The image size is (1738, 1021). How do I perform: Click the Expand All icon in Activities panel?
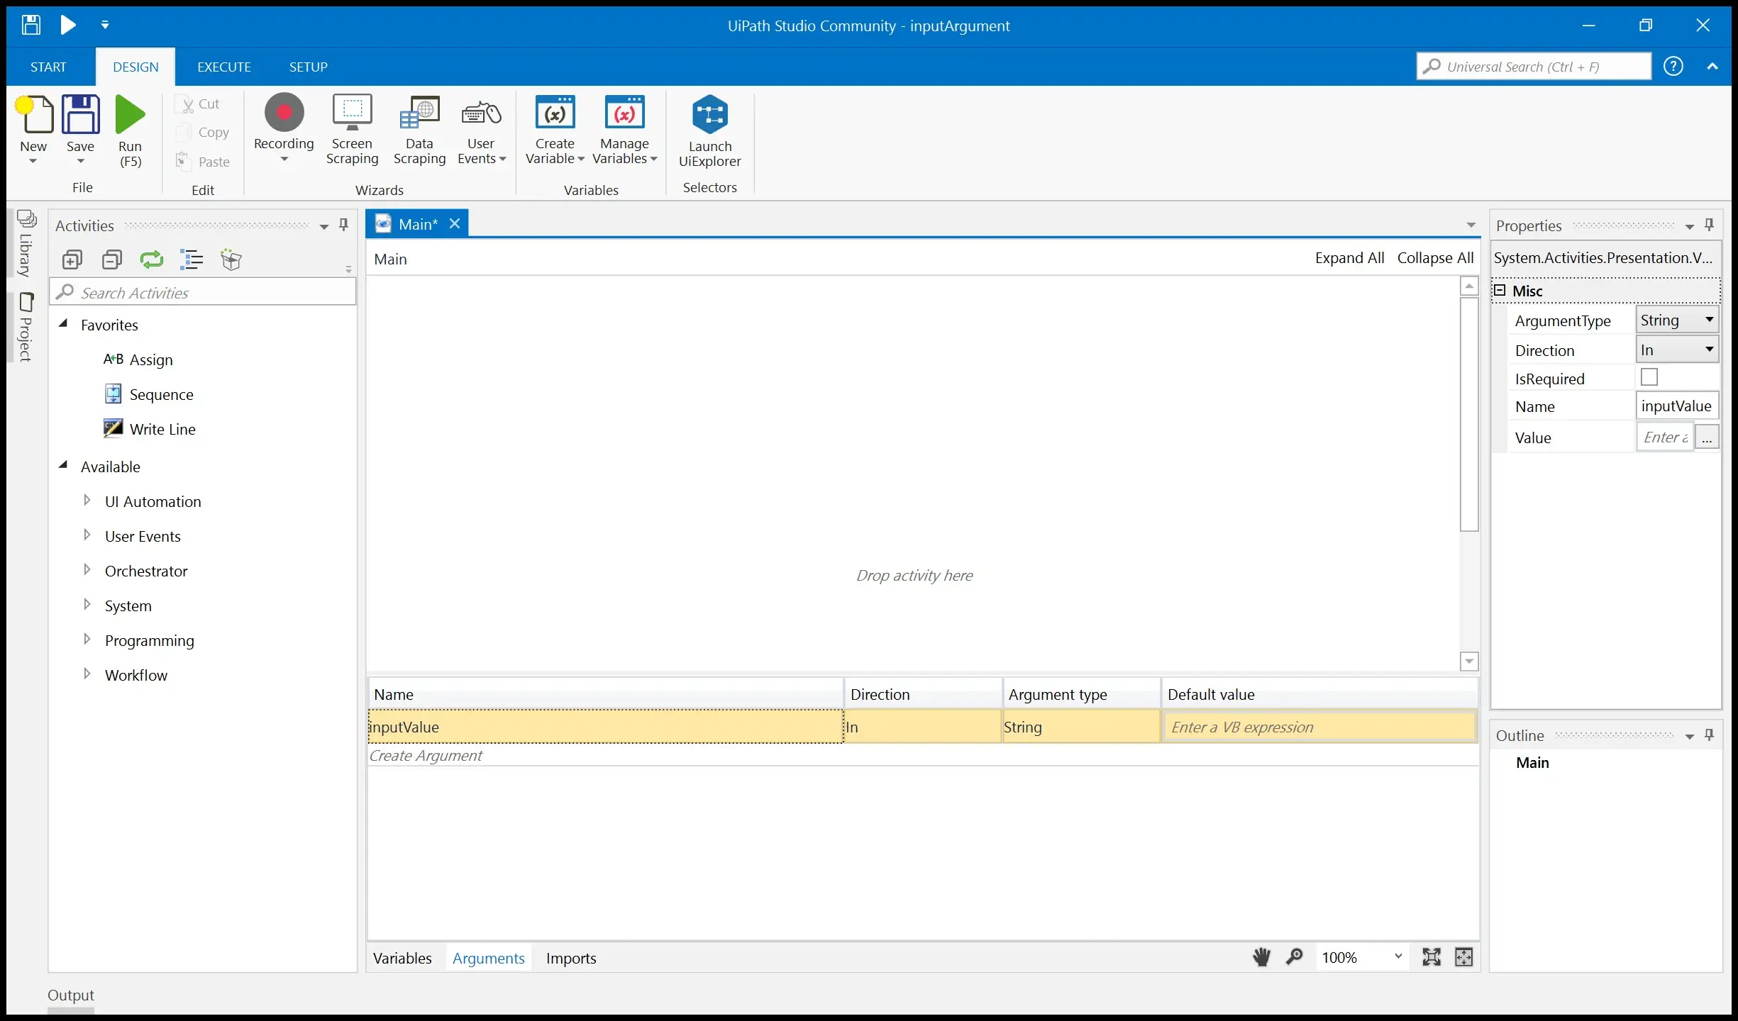pos(72,260)
